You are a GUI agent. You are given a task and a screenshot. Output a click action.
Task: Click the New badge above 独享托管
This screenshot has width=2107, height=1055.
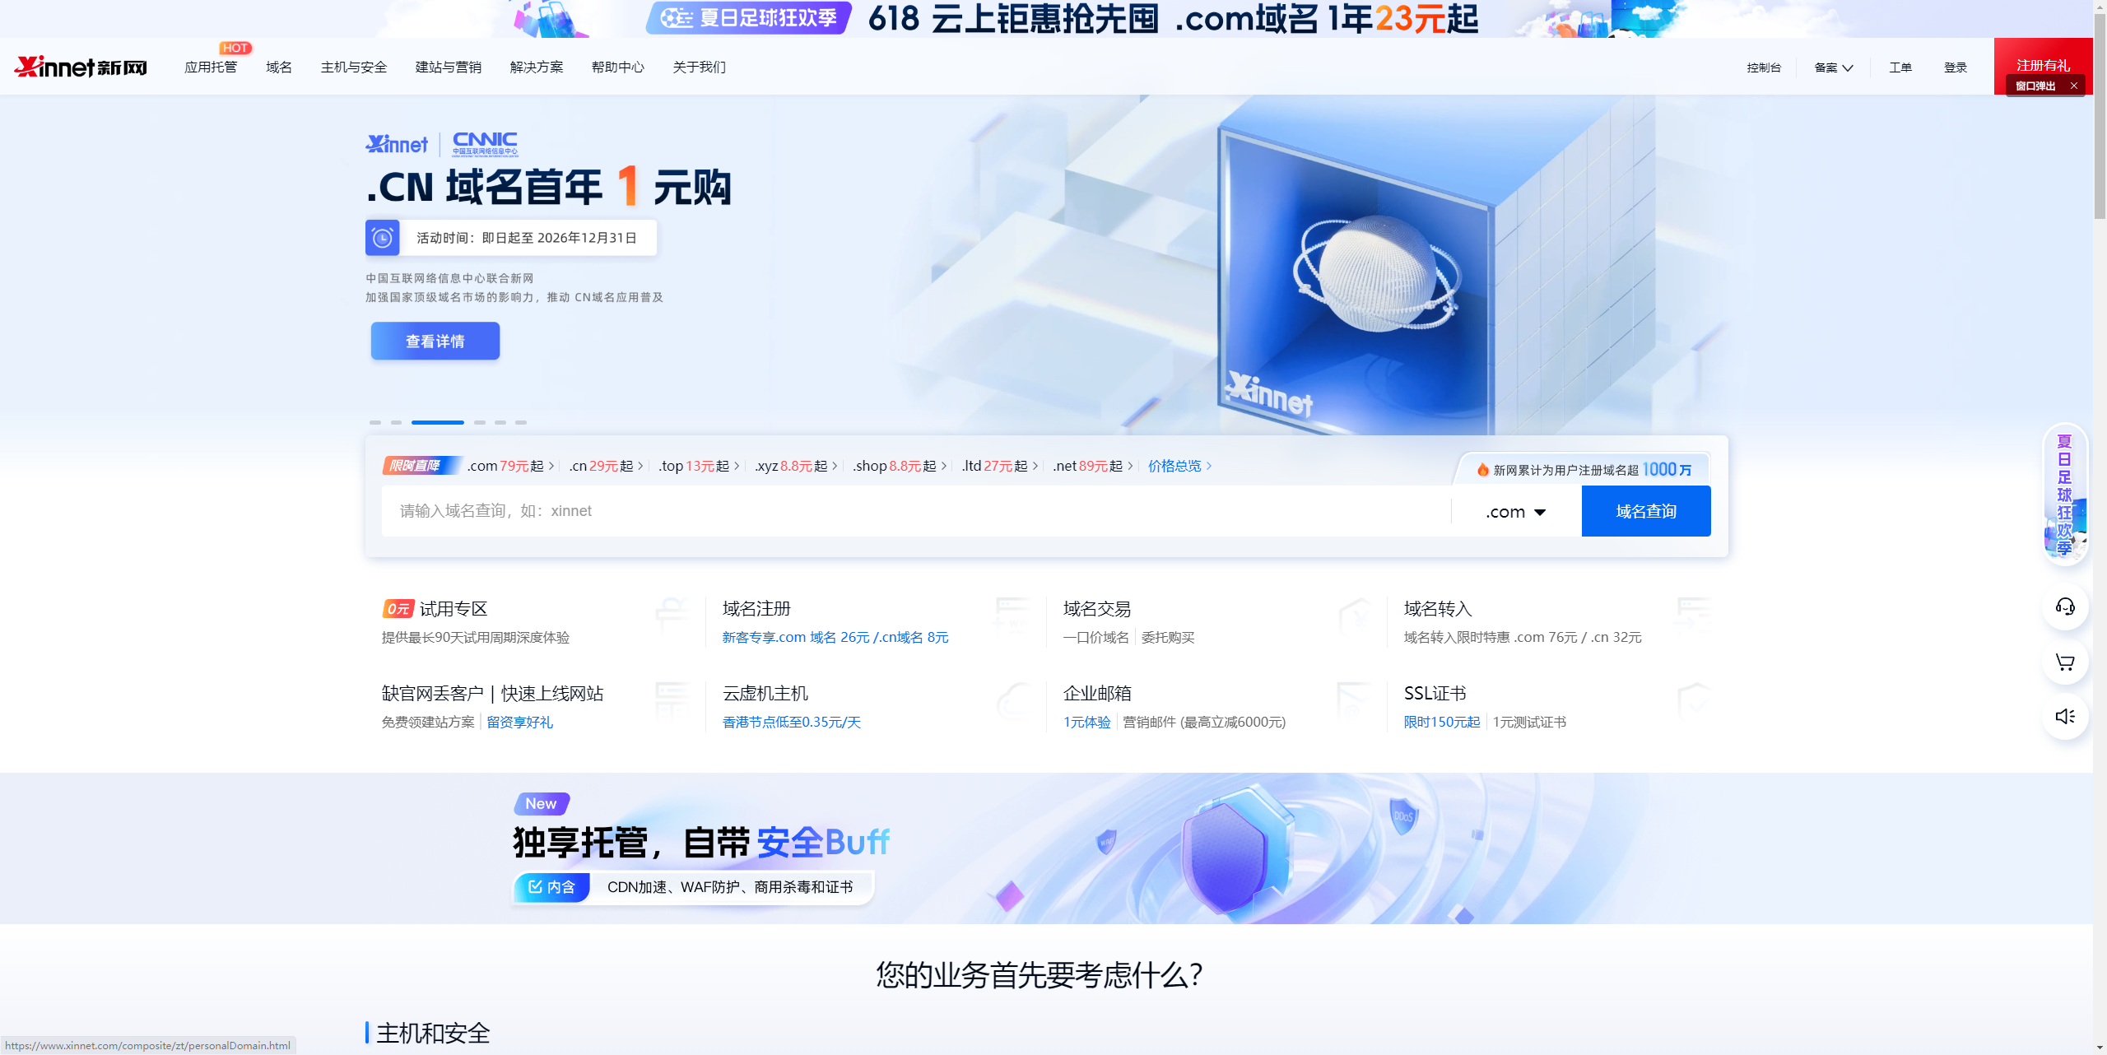pos(542,804)
